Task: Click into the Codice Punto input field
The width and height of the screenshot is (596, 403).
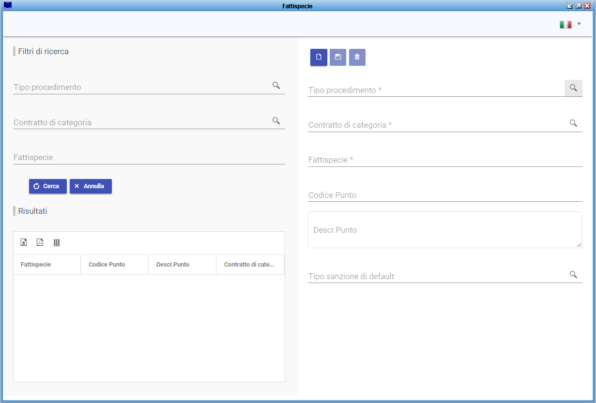Action: (x=444, y=195)
